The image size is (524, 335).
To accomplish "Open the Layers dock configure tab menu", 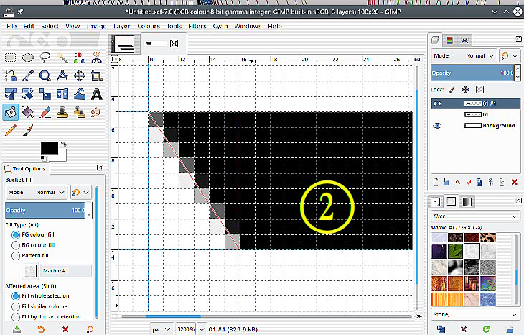I will tap(519, 39).
